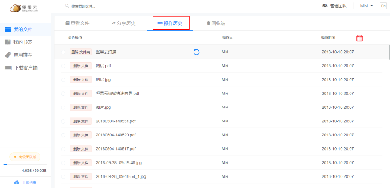Click the file name 20180504-140551.pdf
390x188 pixels.
pyautogui.click(x=116, y=121)
